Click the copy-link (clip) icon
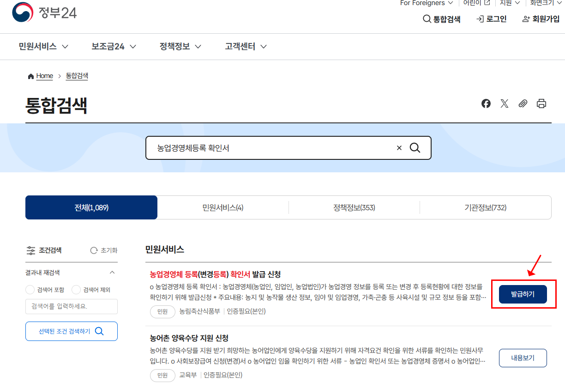565x389 pixels. [523, 103]
